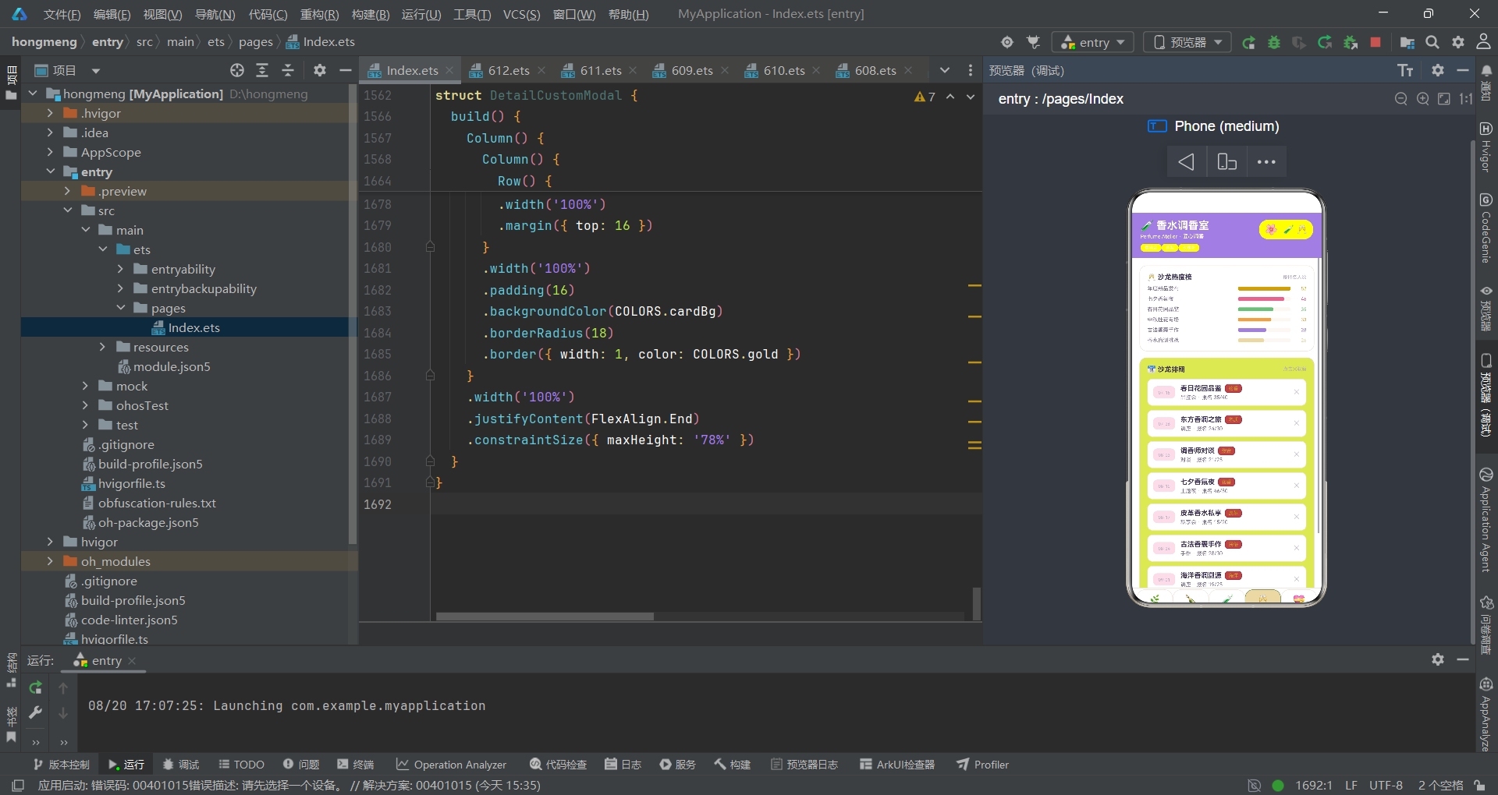
Task: Switch to the 609.ets editor tab
Action: 692,70
